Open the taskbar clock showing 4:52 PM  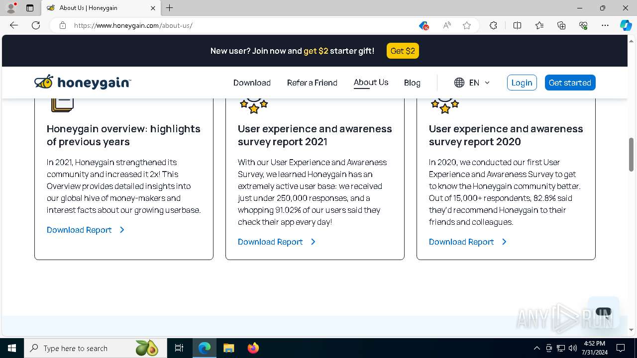(x=595, y=348)
